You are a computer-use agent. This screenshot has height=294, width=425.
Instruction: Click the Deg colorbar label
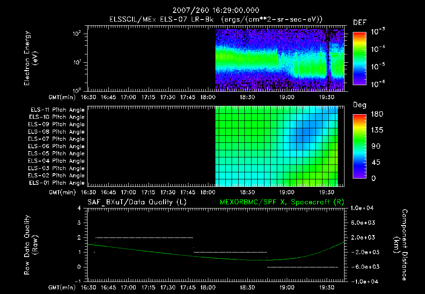(359, 105)
